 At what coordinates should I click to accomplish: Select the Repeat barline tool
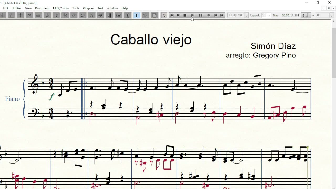tap(109, 15)
